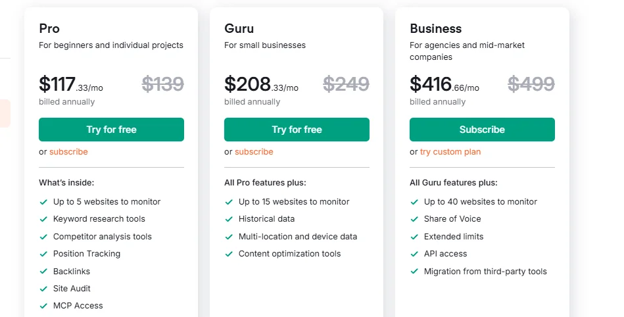Click checkmark beside Historical data
Screen dimensions: 624x317
(x=229, y=219)
